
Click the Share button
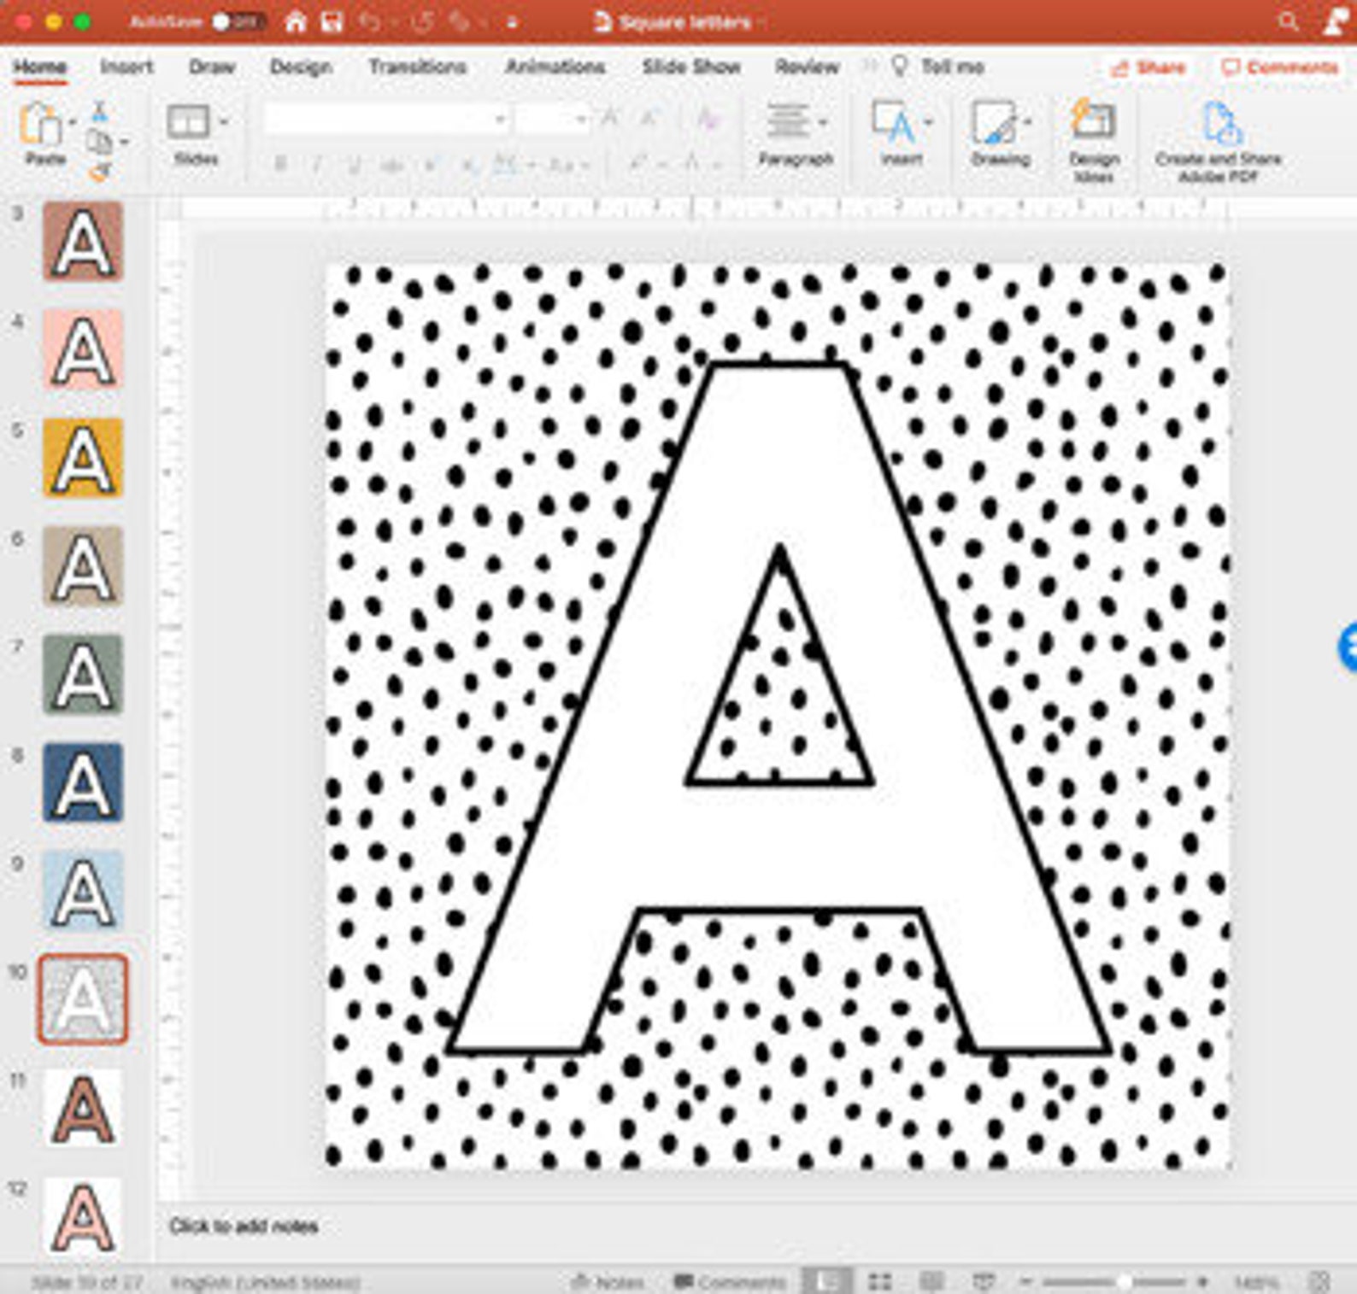(1148, 67)
